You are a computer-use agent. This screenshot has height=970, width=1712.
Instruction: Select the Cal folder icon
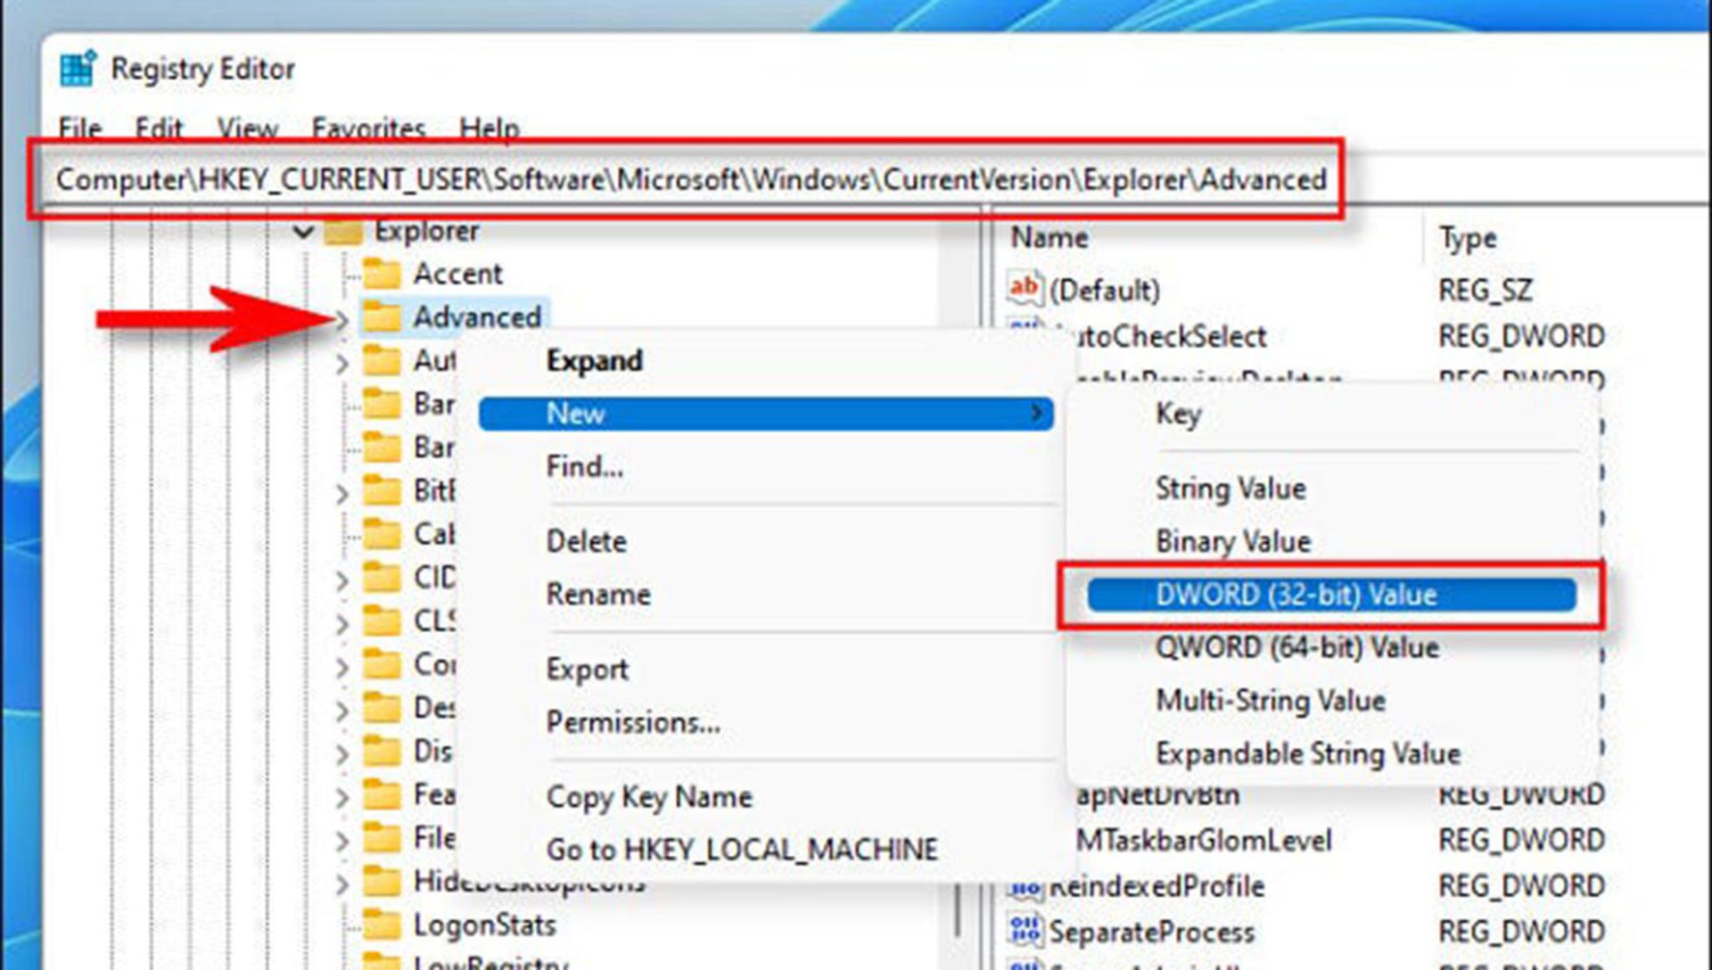(x=383, y=533)
